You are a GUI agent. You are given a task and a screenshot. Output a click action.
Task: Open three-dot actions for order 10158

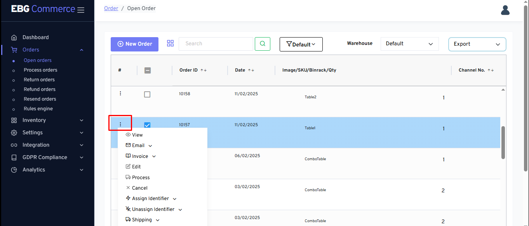(120, 93)
